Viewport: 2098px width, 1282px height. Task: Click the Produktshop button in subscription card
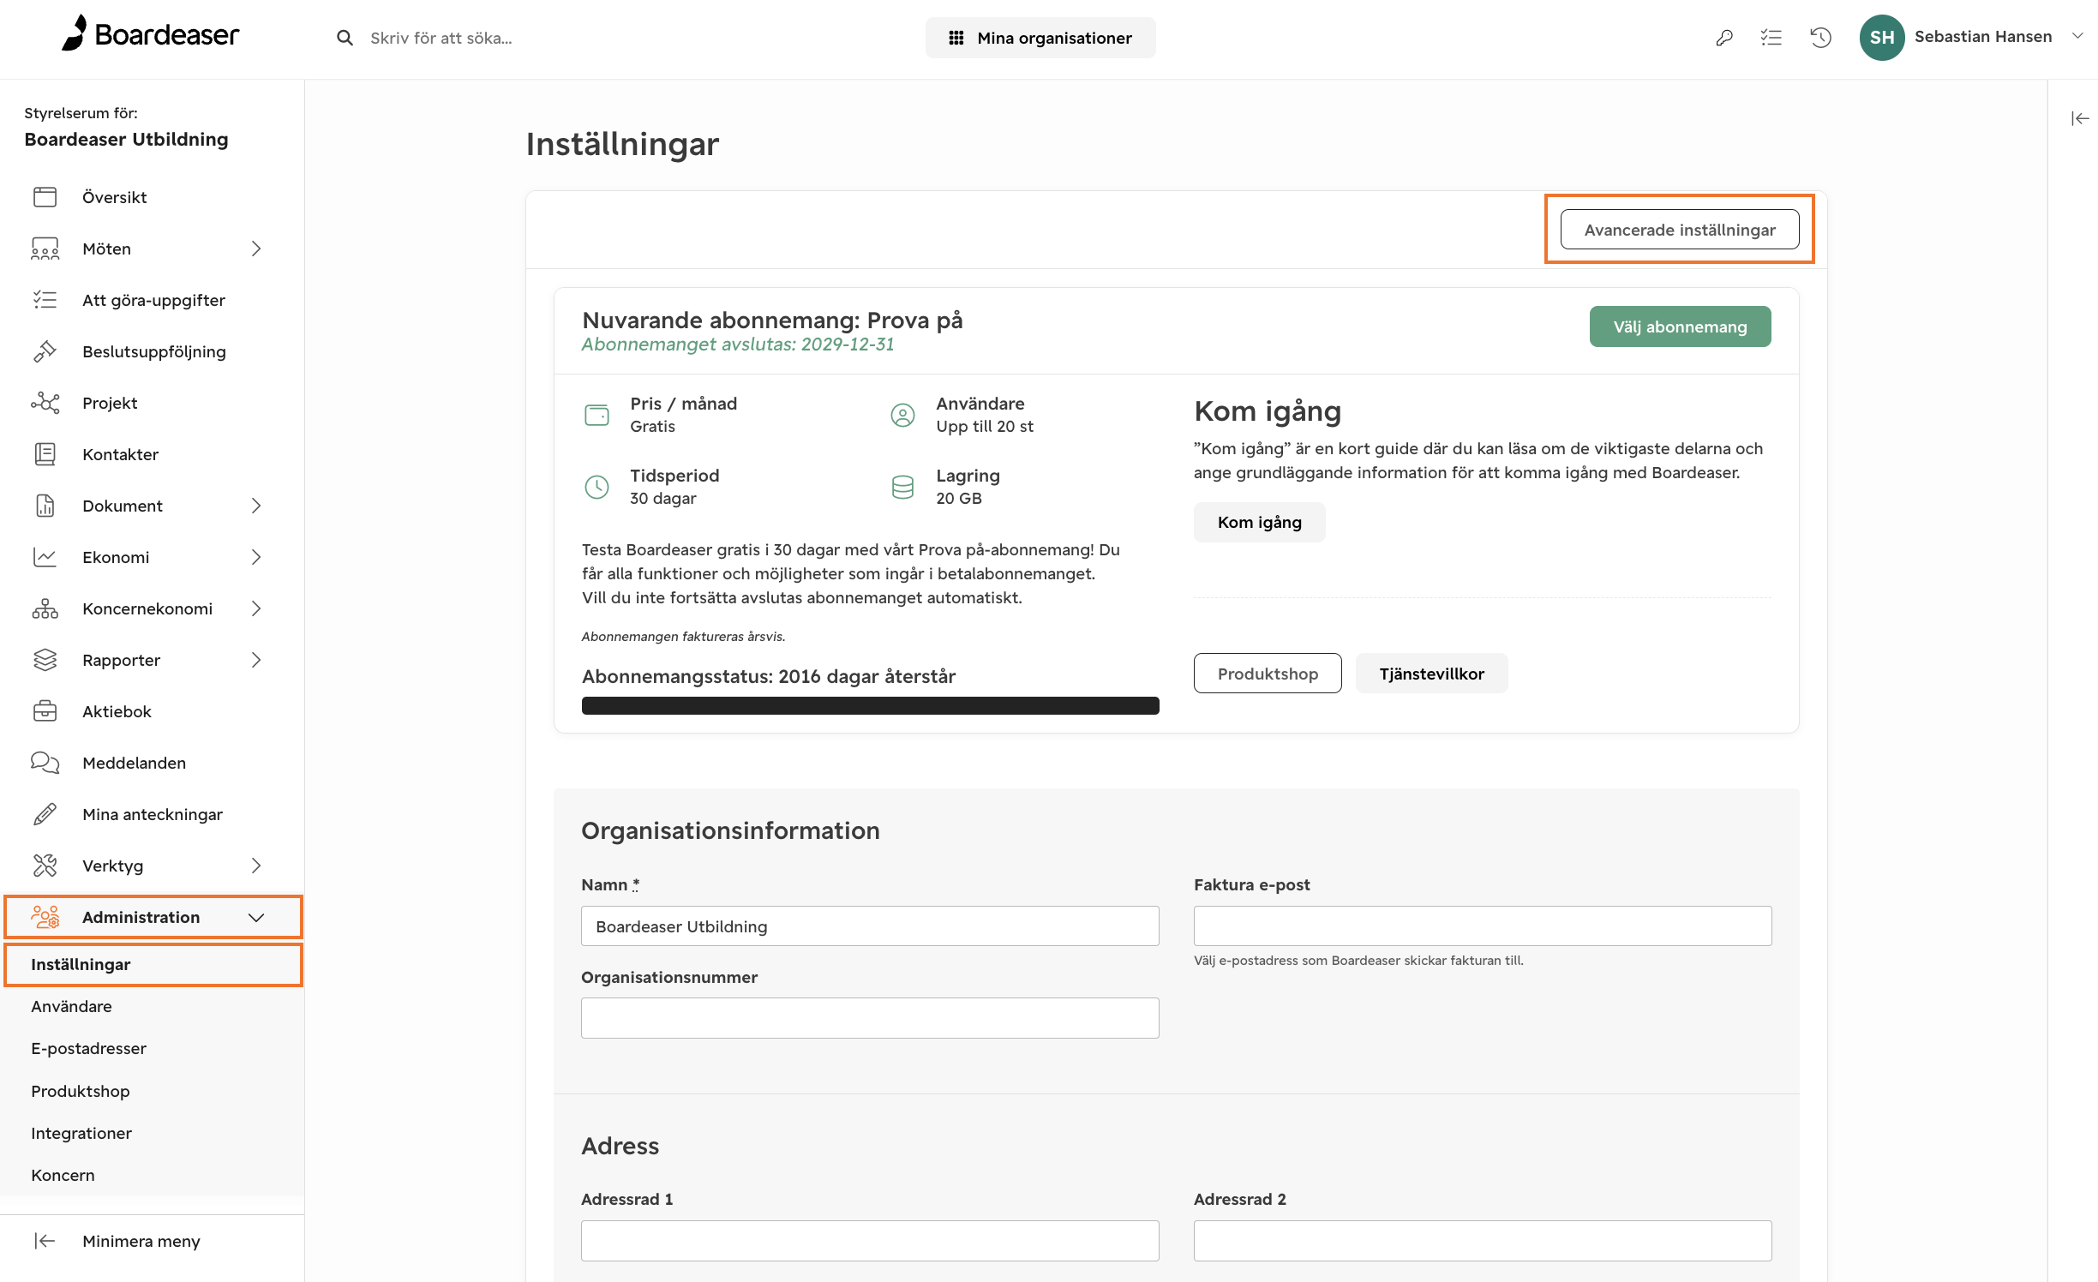[1268, 674]
